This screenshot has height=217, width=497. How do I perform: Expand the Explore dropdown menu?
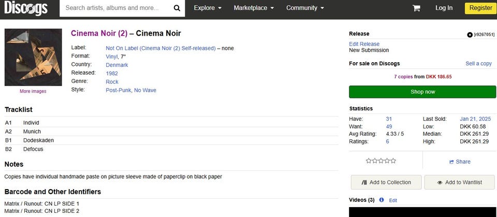[208, 8]
